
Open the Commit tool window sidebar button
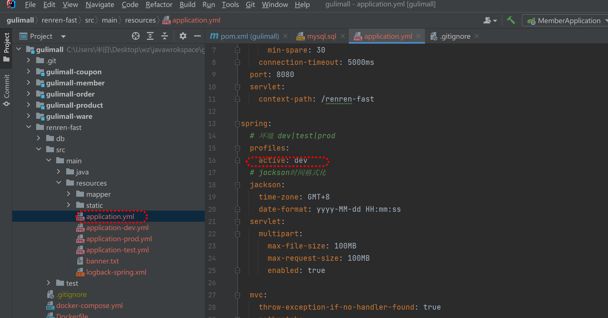[x=6, y=90]
